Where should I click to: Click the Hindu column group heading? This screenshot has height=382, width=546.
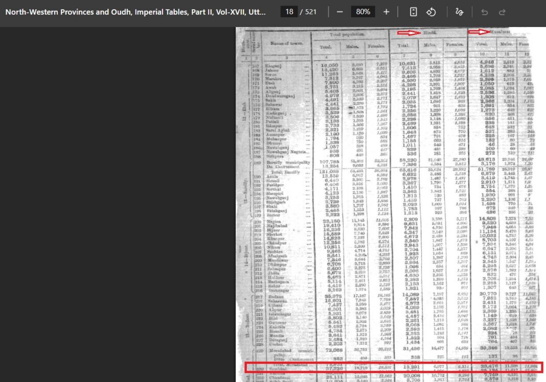pos(430,32)
